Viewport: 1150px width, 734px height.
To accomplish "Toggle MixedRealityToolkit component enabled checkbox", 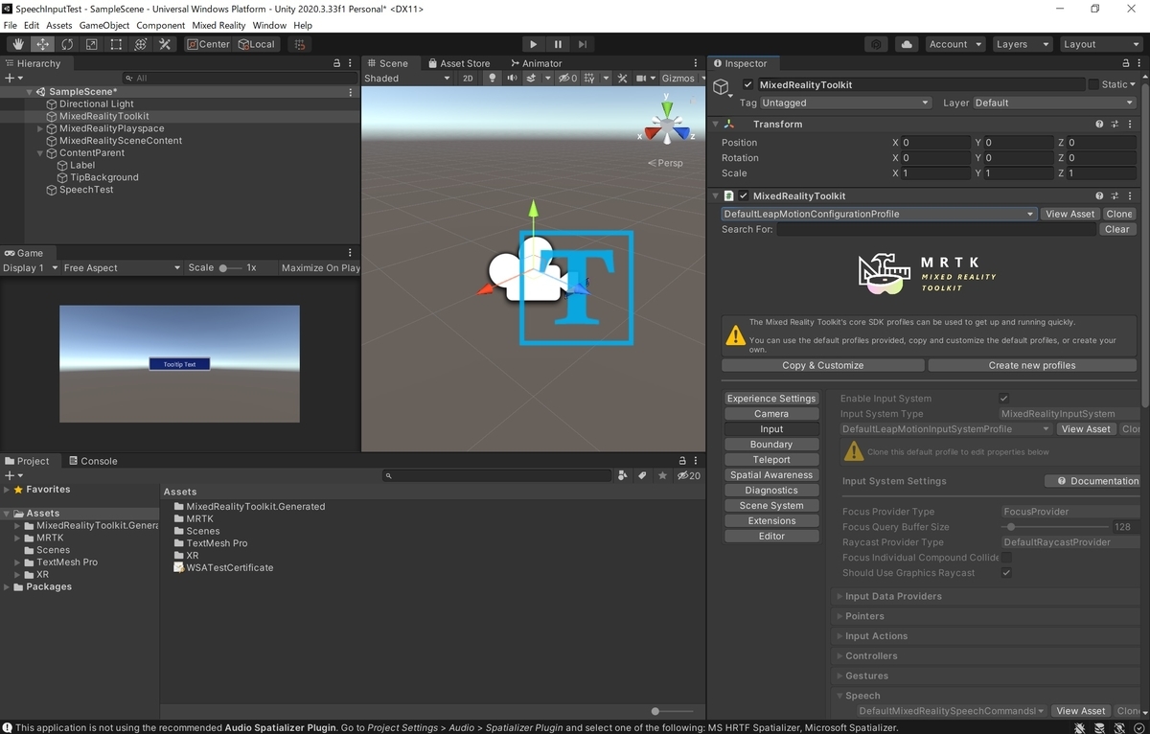I will click(744, 196).
